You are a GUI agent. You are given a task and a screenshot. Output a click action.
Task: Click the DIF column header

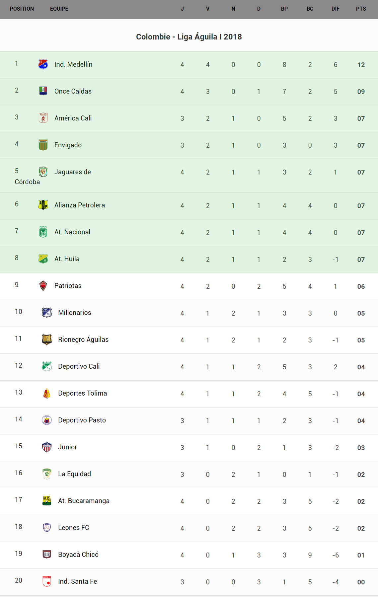click(335, 9)
